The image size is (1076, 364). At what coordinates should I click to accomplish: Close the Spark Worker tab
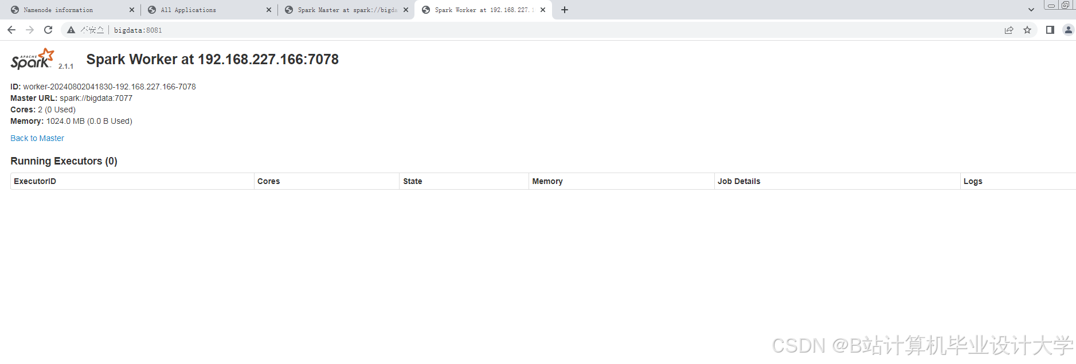tap(543, 10)
